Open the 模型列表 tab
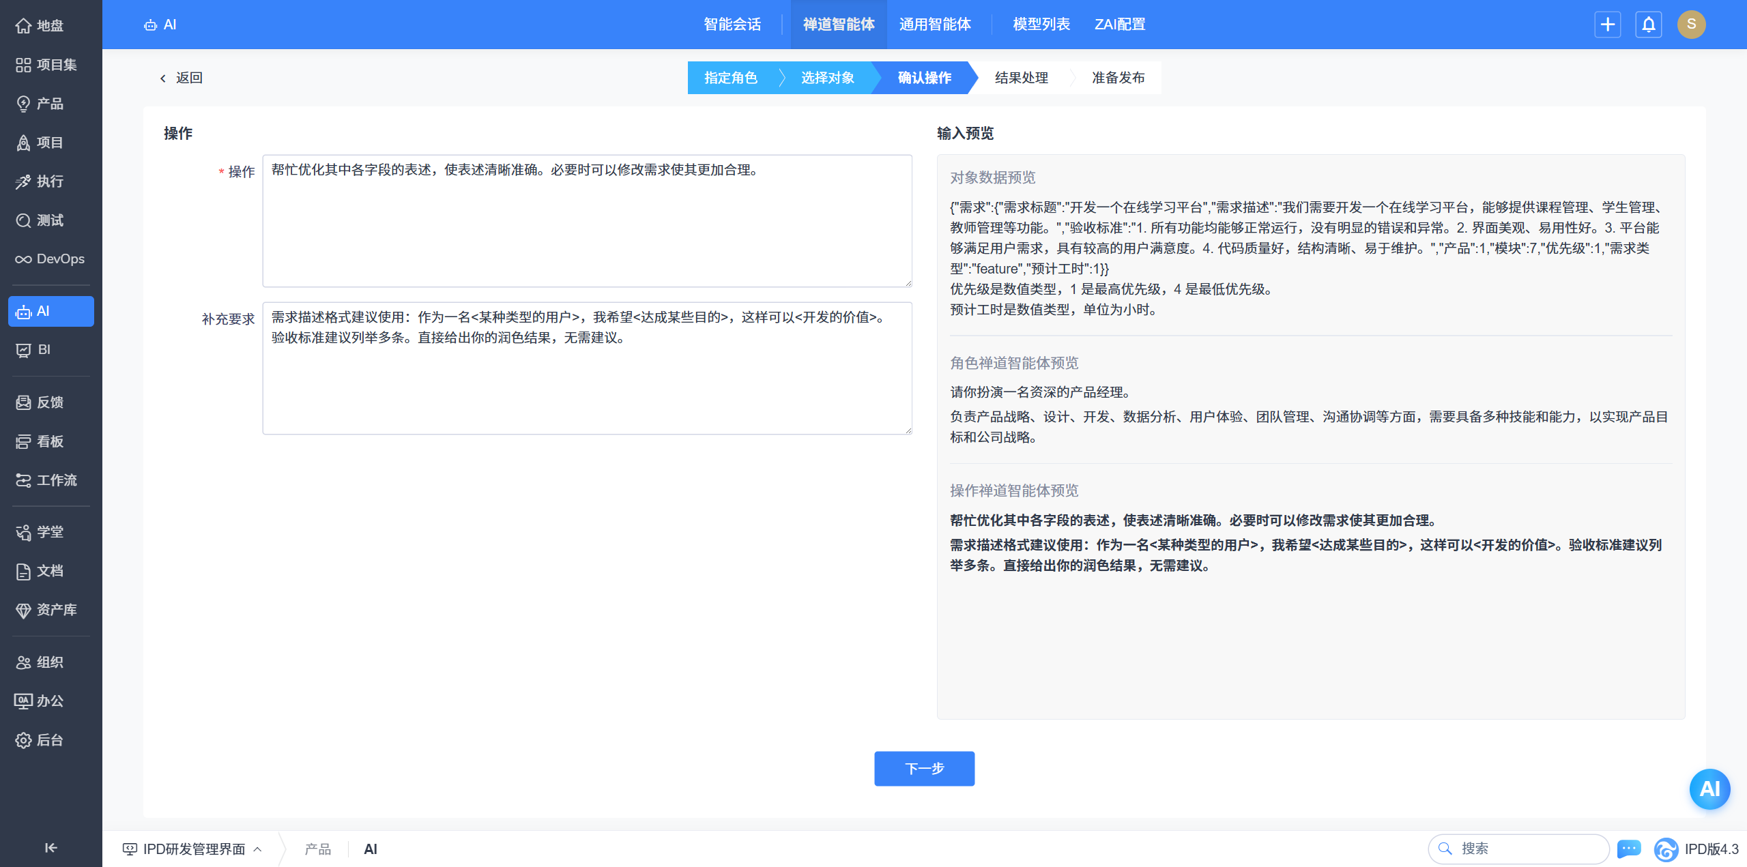 point(1041,25)
